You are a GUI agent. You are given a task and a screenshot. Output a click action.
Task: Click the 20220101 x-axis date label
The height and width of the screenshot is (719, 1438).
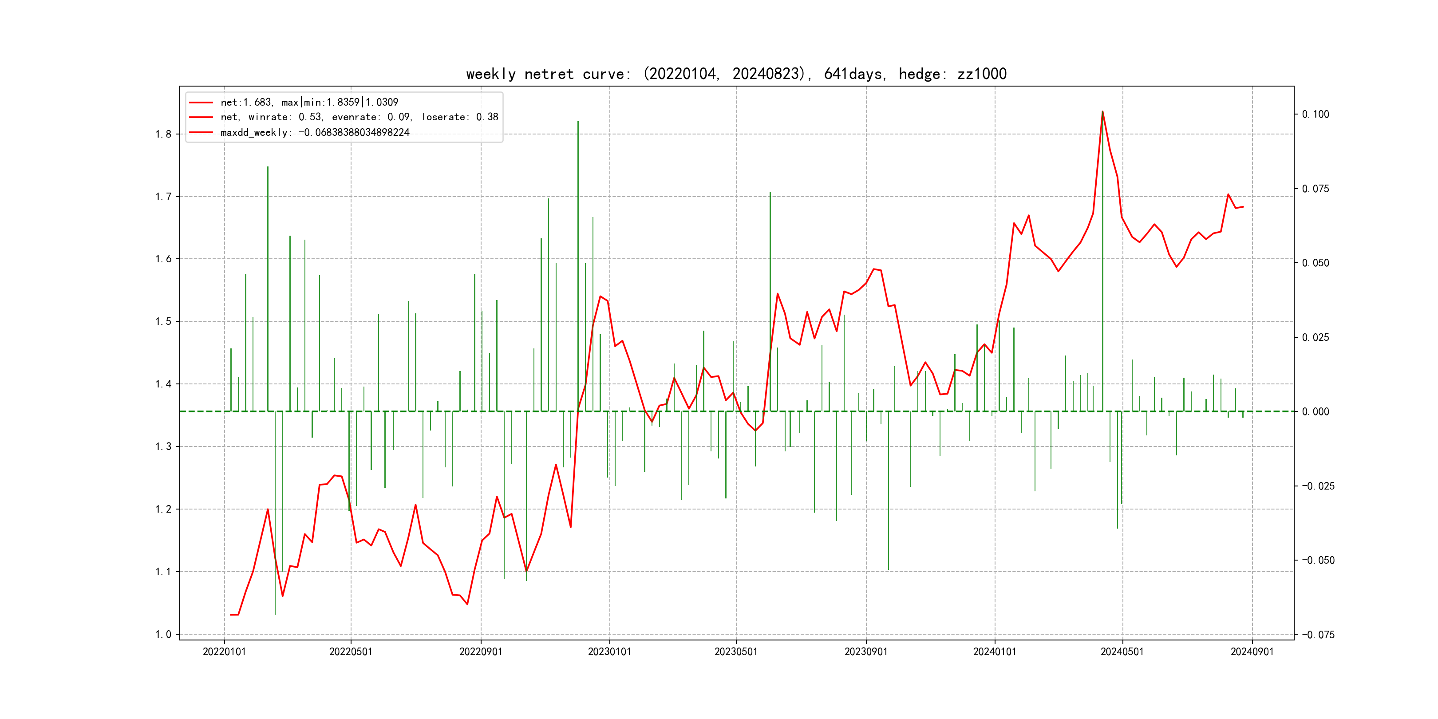pos(225,652)
